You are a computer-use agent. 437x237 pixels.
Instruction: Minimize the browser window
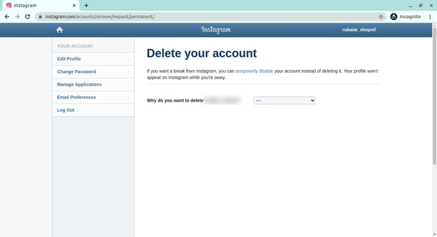(x=410, y=6)
